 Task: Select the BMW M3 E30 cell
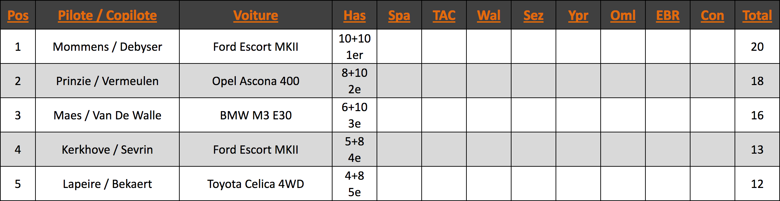click(x=256, y=115)
